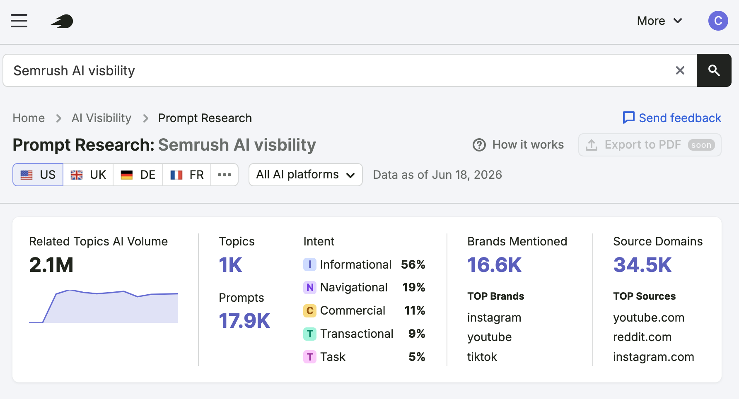Viewport: 739px width, 399px height.
Task: Click the US flag icon
Action: point(27,175)
